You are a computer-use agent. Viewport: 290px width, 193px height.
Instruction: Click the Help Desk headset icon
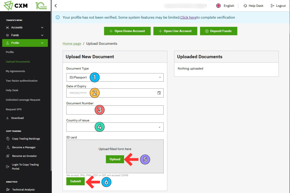coord(245,6)
